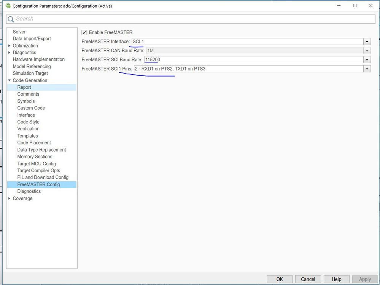Collapse the Code Generation tree node

point(9,80)
